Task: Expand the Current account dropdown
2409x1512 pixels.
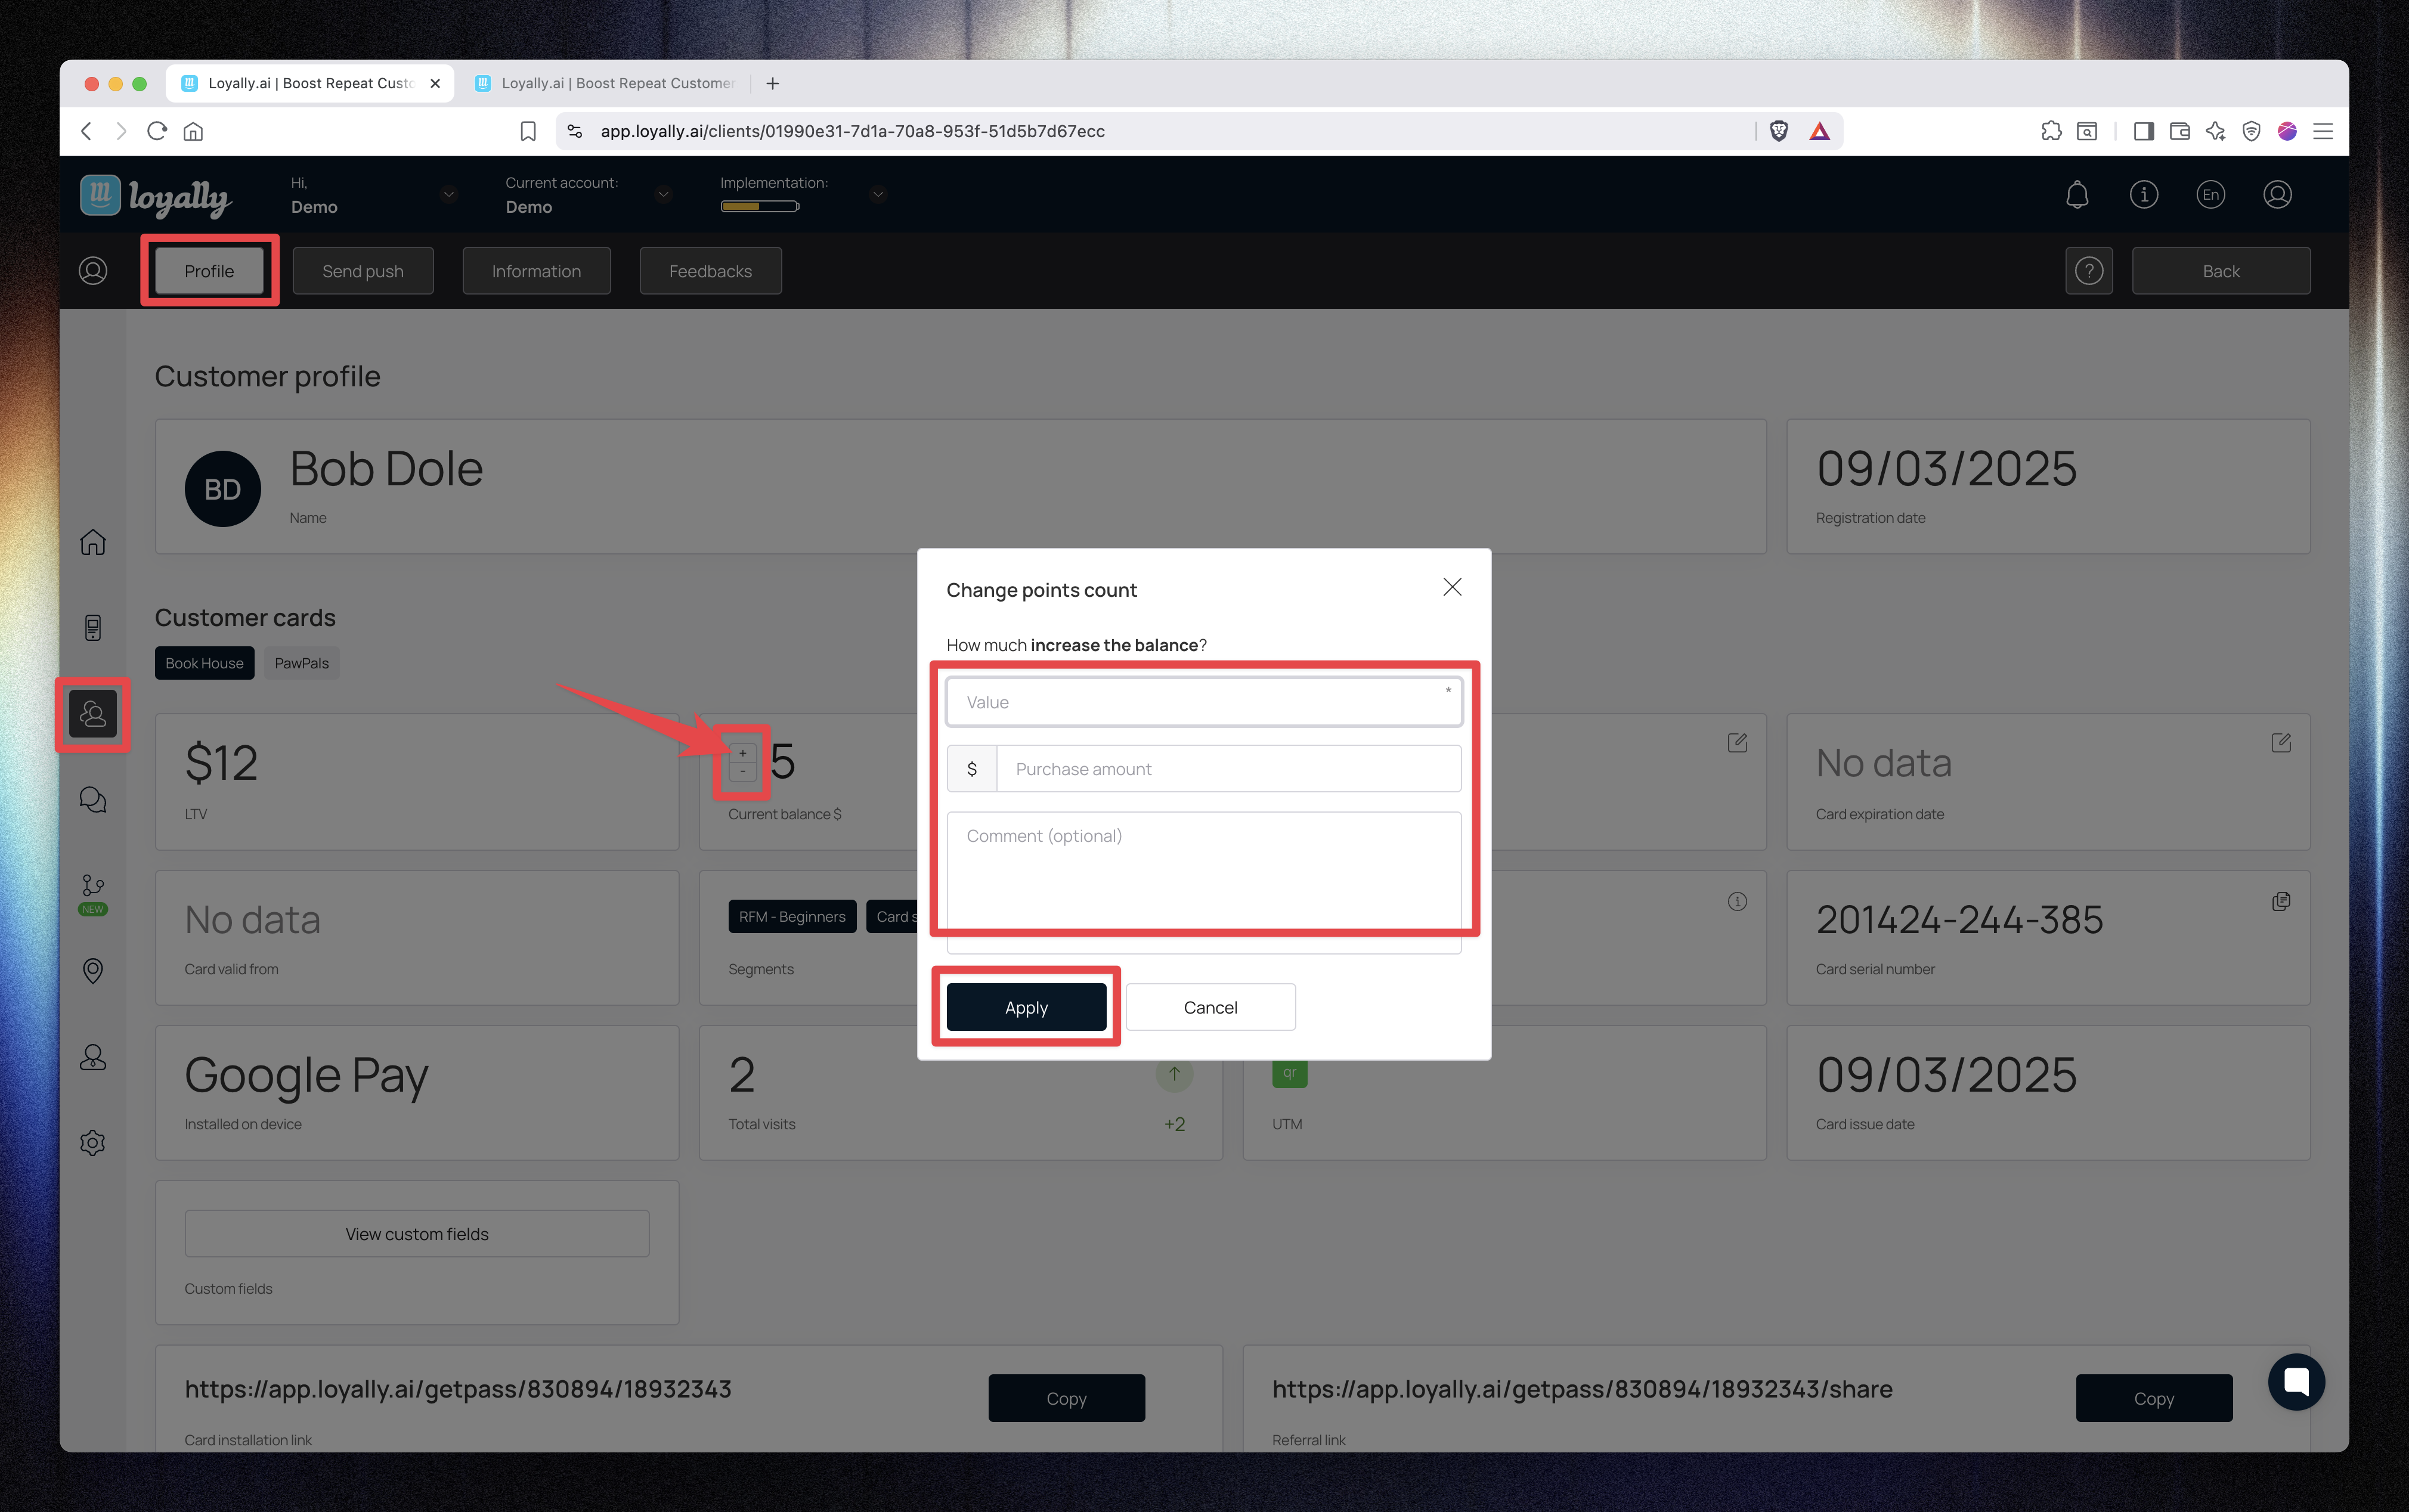Action: [x=663, y=194]
